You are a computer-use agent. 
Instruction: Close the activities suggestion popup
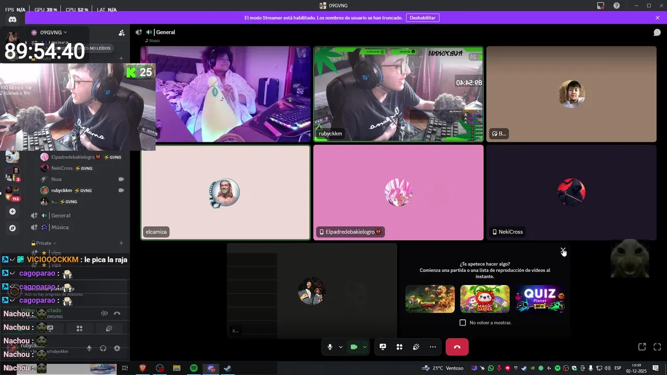point(563,250)
